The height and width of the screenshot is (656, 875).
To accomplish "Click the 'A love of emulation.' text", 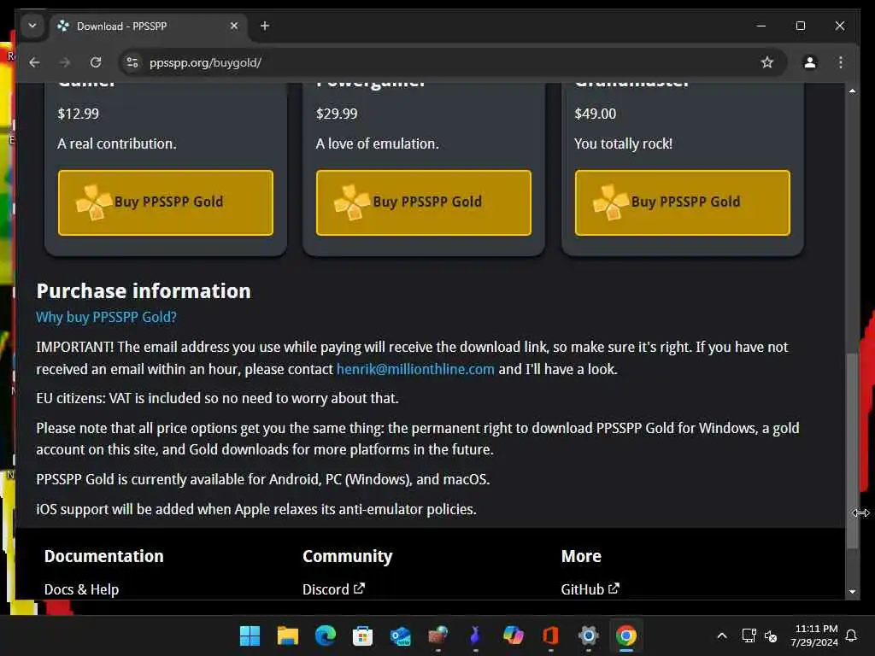I will 377,143.
